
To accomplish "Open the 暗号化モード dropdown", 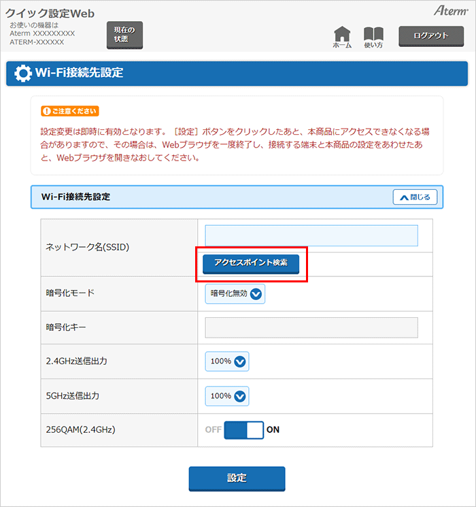I will (x=235, y=293).
